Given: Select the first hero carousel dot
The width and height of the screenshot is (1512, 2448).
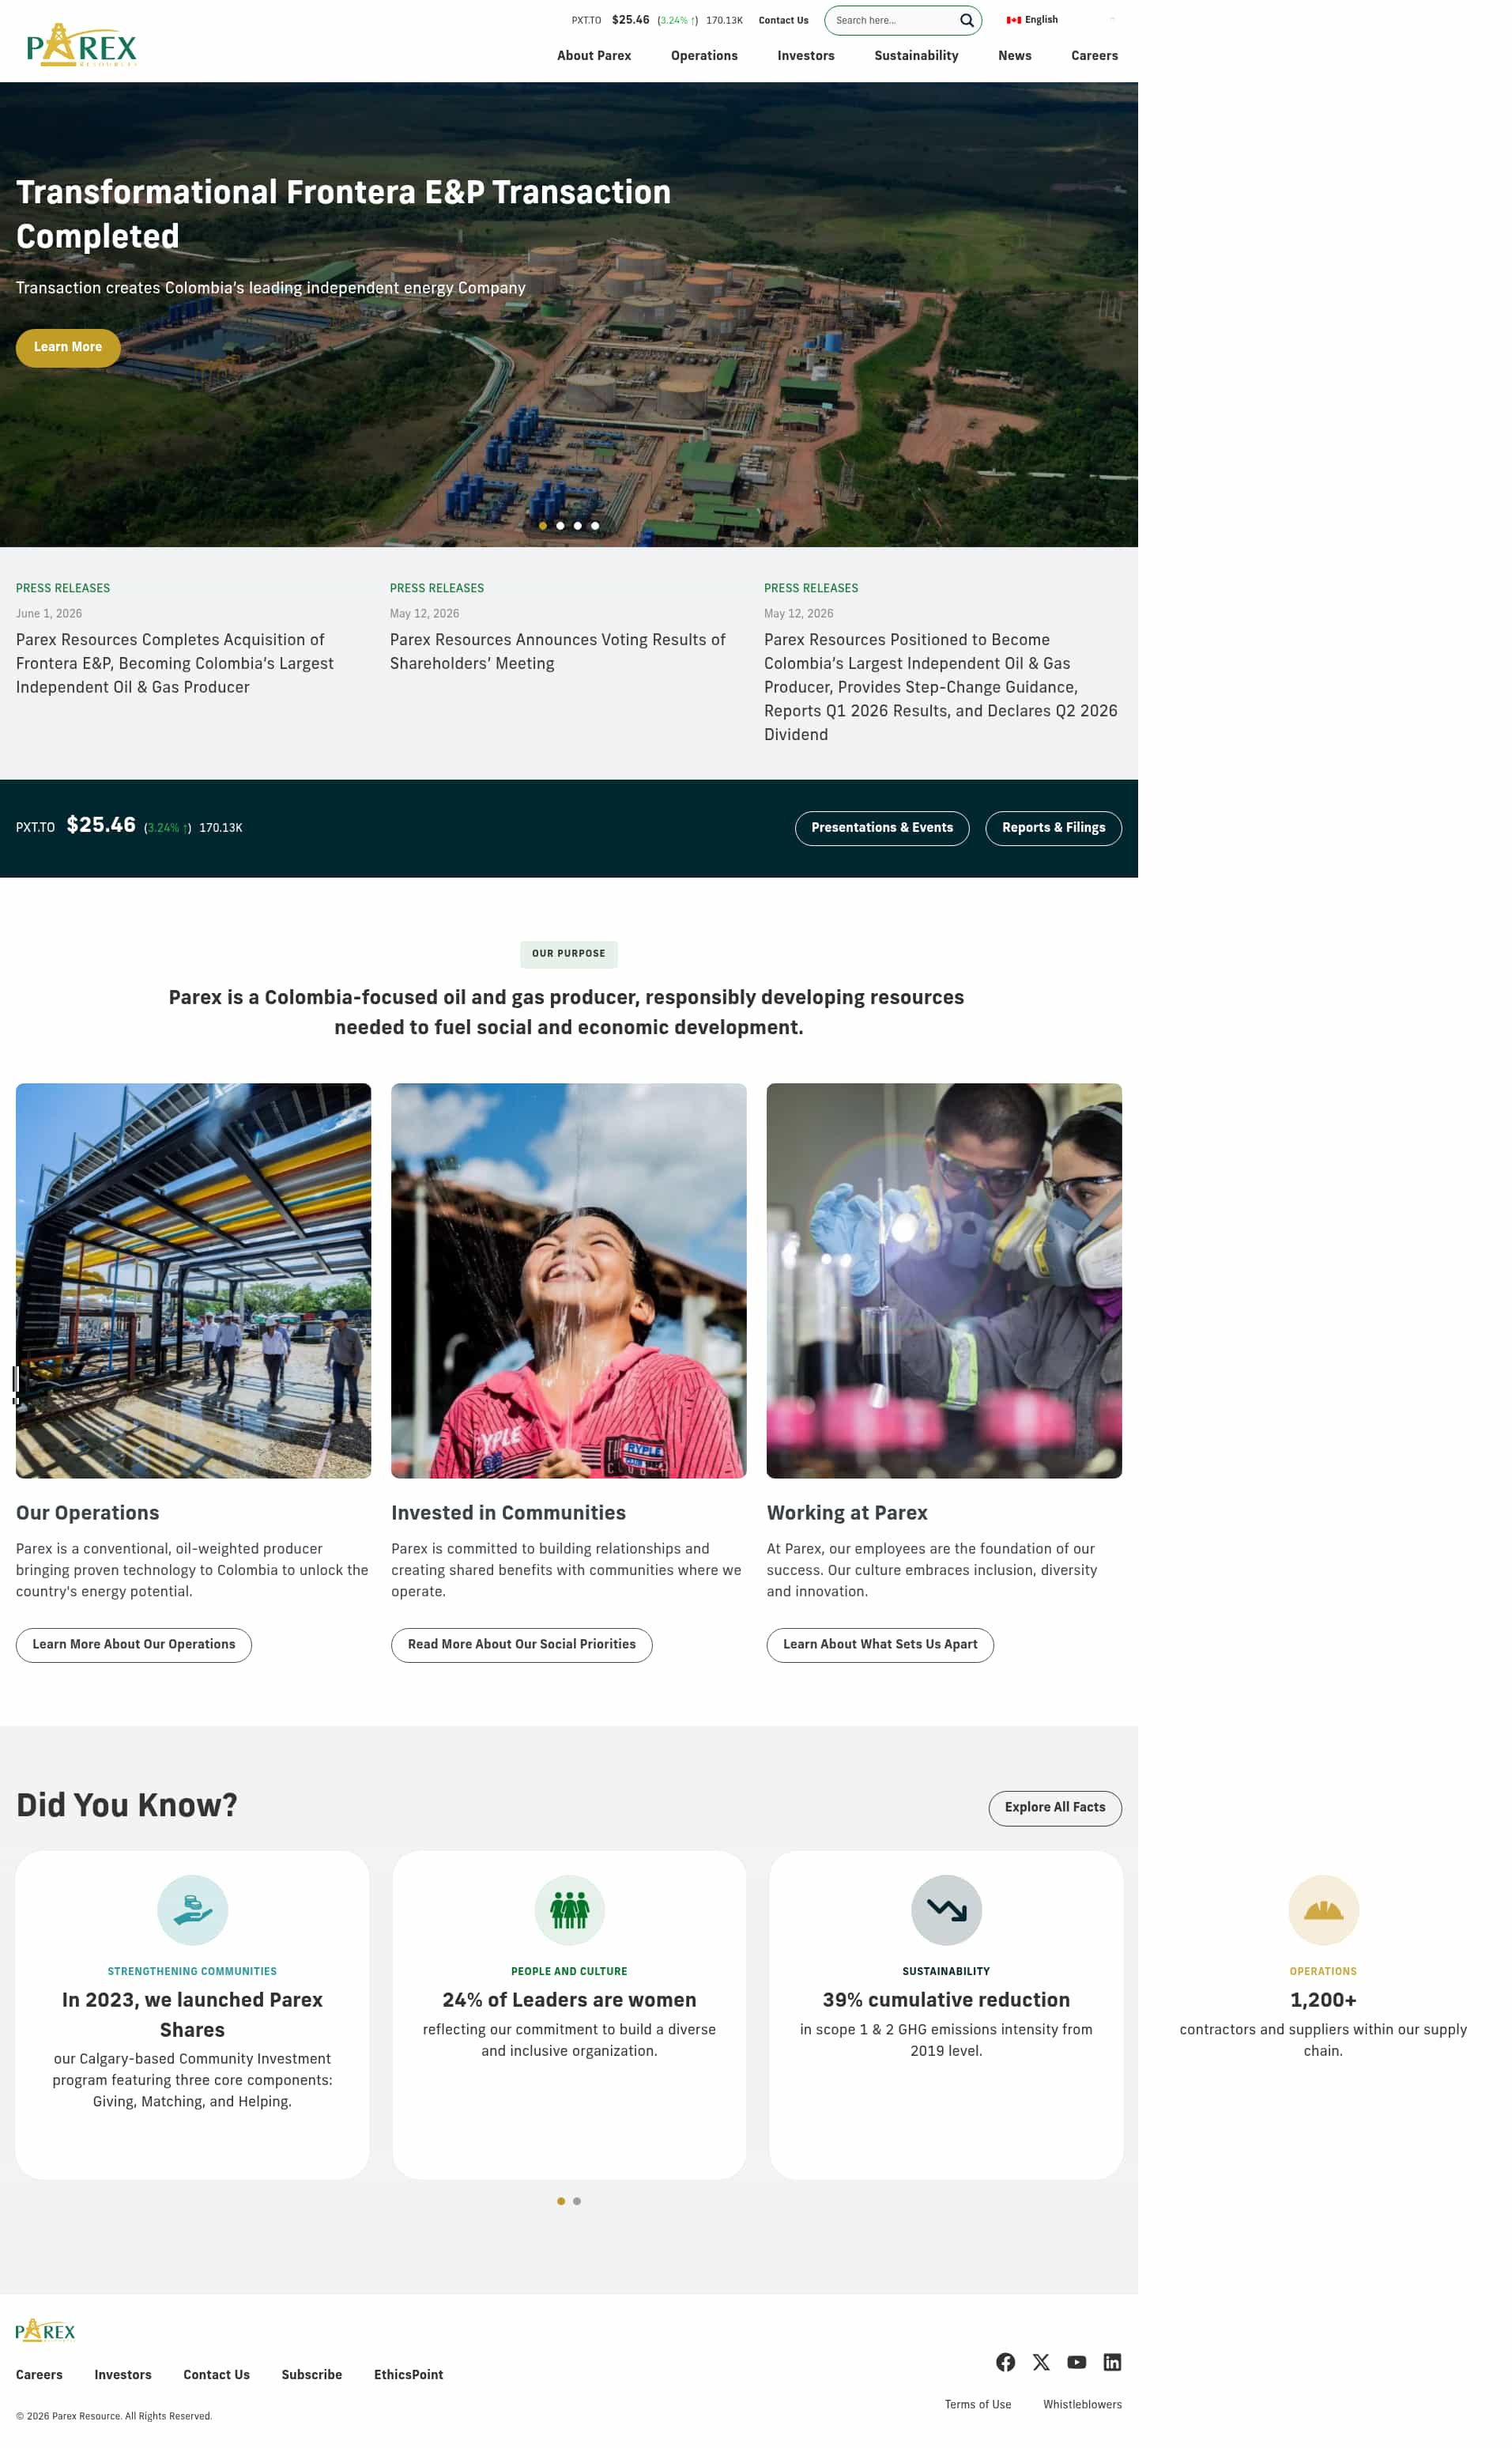Looking at the screenshot, I should [x=543, y=525].
